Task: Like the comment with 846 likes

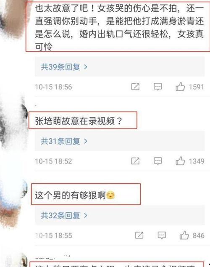Action: (x=184, y=235)
